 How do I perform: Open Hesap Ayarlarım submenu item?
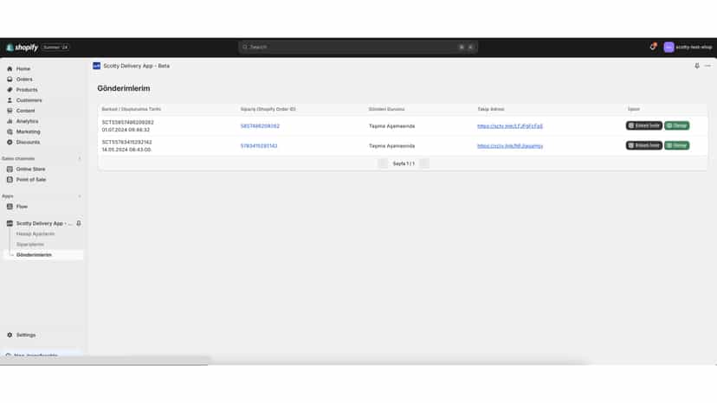[x=36, y=234]
